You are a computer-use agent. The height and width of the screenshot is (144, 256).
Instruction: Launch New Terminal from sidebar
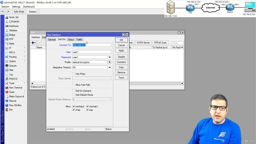click(x=16, y=88)
